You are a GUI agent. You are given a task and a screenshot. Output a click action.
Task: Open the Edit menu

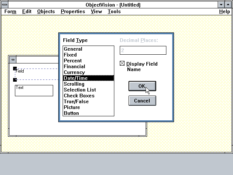point(27,11)
